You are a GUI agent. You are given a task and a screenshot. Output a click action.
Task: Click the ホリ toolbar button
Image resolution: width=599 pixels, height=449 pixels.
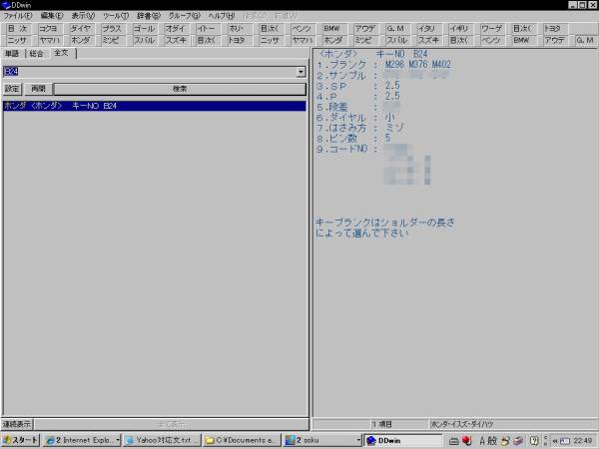click(238, 29)
